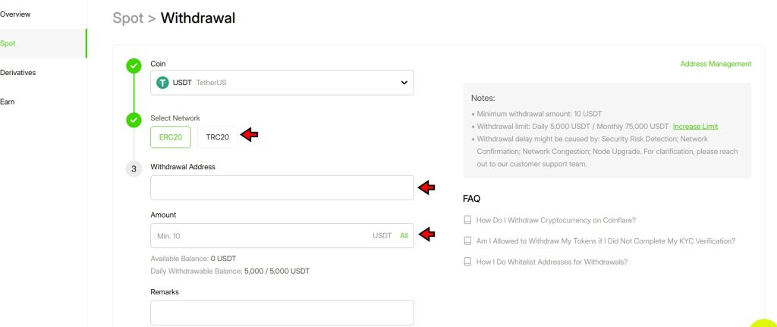This screenshot has height=327, width=777.
Task: Open the Earn sidebar section
Action: 8,102
